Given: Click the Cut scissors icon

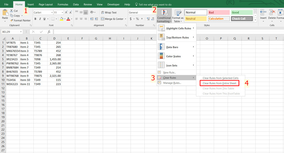Looking at the screenshot, I should click(12, 11).
